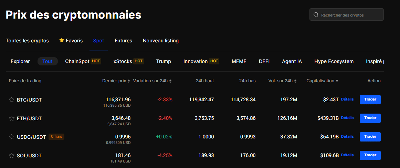The width and height of the screenshot is (400, 168).
Task: Toggle the ETH/USDT favorite star
Action: pyautogui.click(x=11, y=118)
